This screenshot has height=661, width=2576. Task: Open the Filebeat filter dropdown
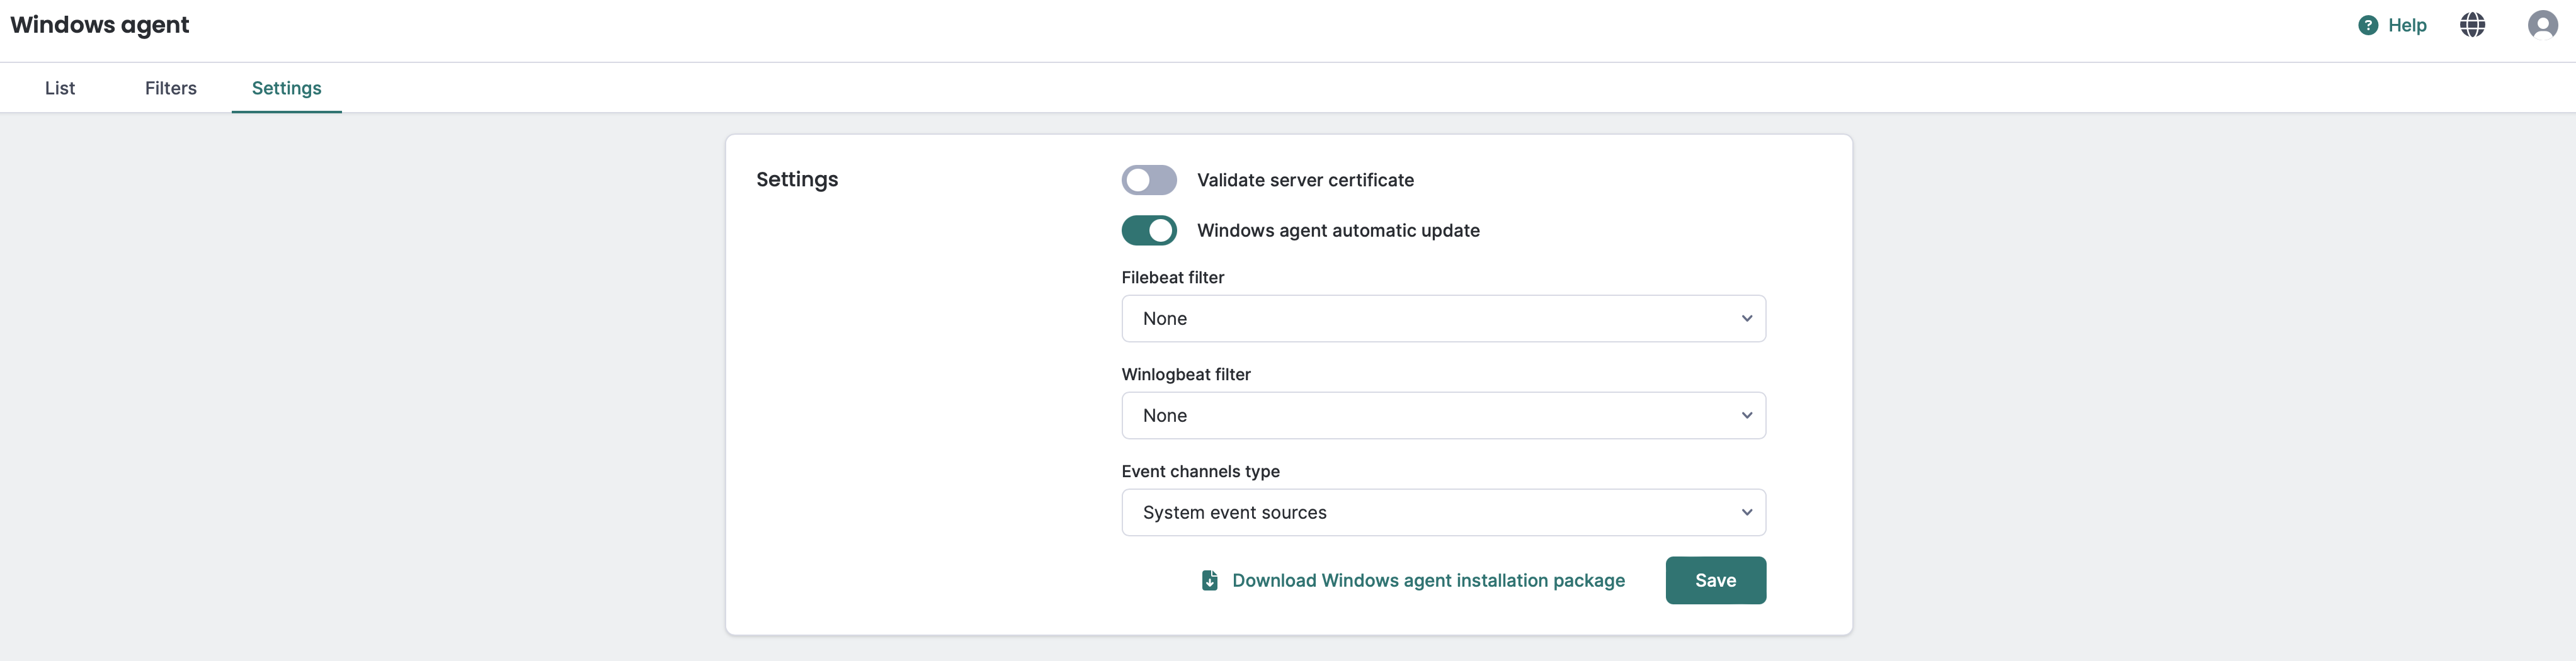pyautogui.click(x=1443, y=318)
